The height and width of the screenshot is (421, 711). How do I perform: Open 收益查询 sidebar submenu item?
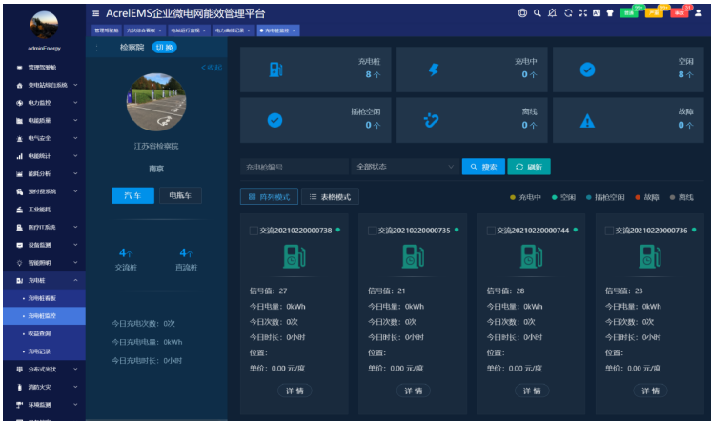click(45, 333)
